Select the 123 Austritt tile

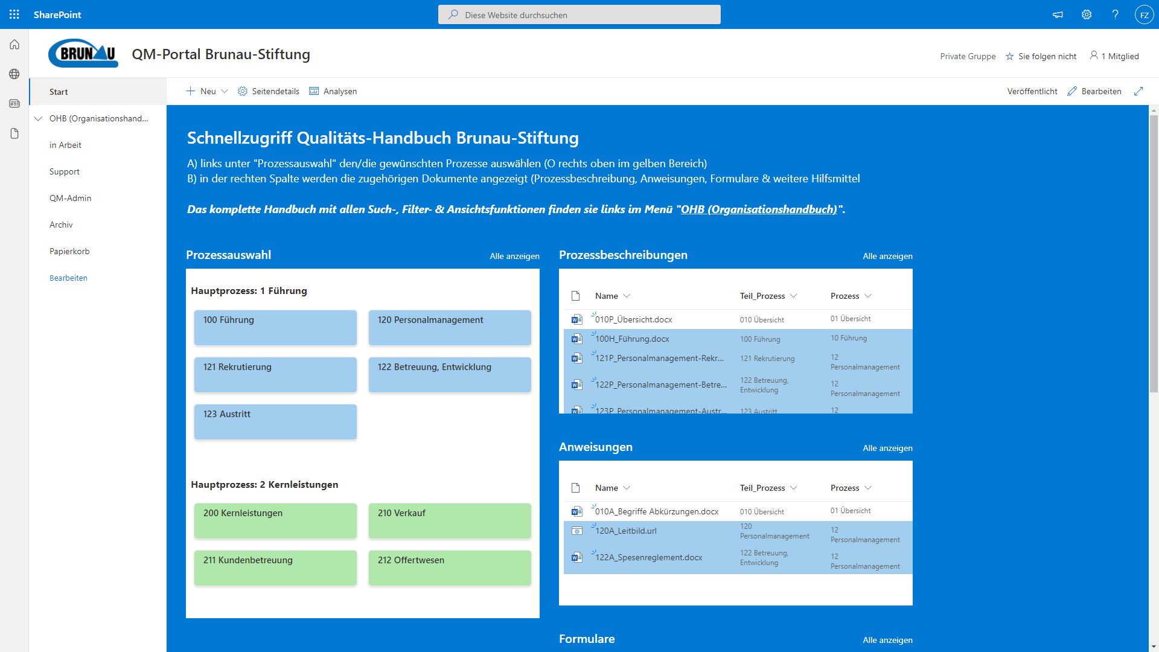[x=275, y=422]
